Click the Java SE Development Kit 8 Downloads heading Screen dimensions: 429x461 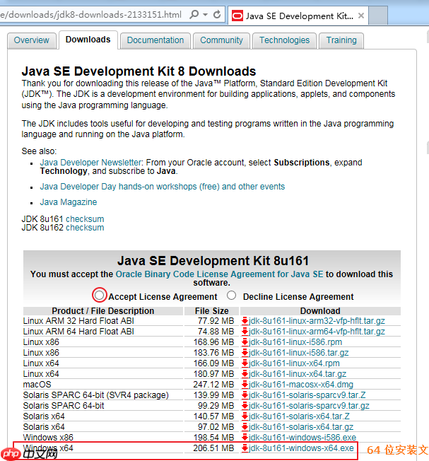tap(139, 71)
